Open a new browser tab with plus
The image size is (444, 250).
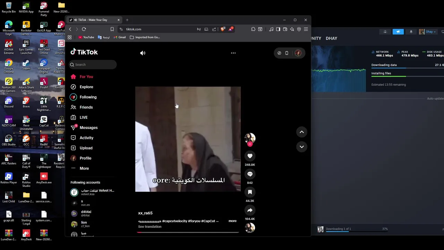(127, 20)
